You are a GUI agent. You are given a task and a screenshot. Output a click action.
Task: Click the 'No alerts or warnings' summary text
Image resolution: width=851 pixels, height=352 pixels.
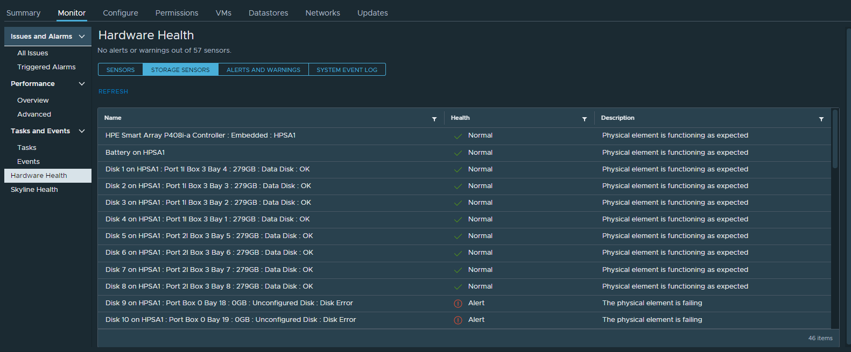tap(164, 51)
